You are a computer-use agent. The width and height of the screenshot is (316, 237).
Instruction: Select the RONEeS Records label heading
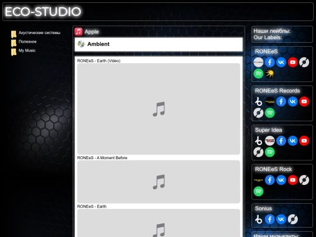(277, 91)
